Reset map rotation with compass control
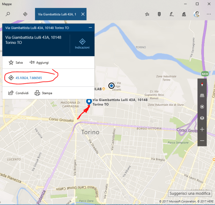 click(202, 84)
